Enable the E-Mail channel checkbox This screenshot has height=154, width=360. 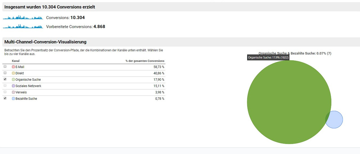tap(5, 67)
